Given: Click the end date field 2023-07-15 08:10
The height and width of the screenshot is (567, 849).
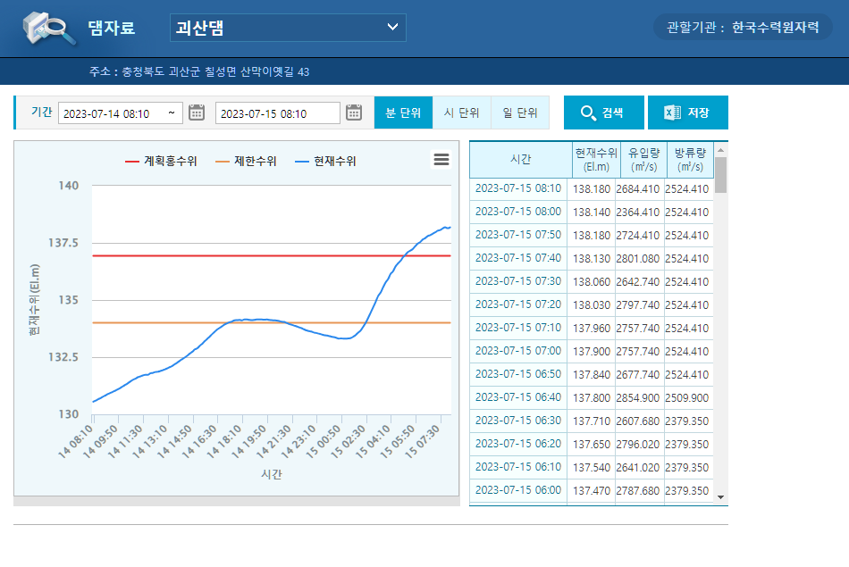Looking at the screenshot, I should [x=277, y=113].
